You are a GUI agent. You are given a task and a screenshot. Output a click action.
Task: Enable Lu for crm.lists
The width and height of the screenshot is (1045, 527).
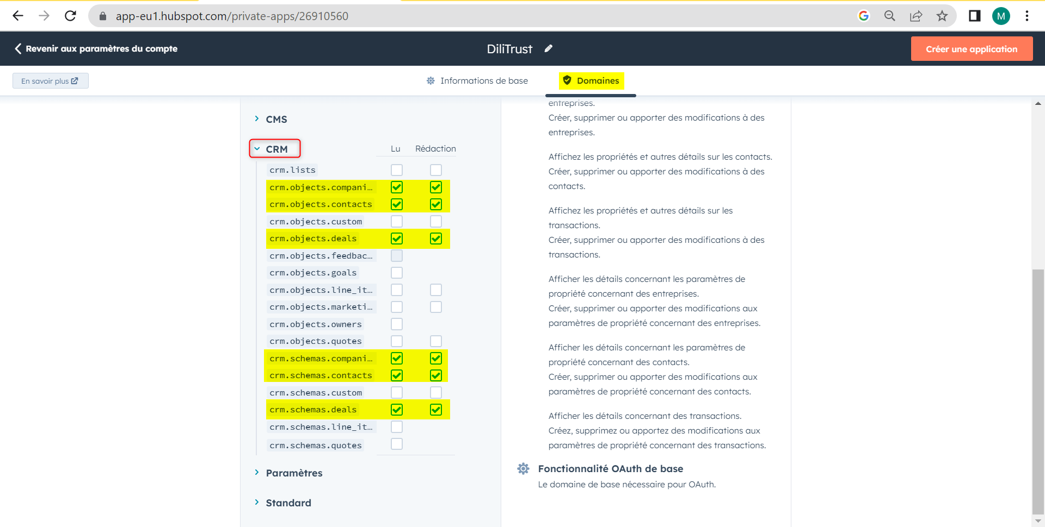(397, 170)
